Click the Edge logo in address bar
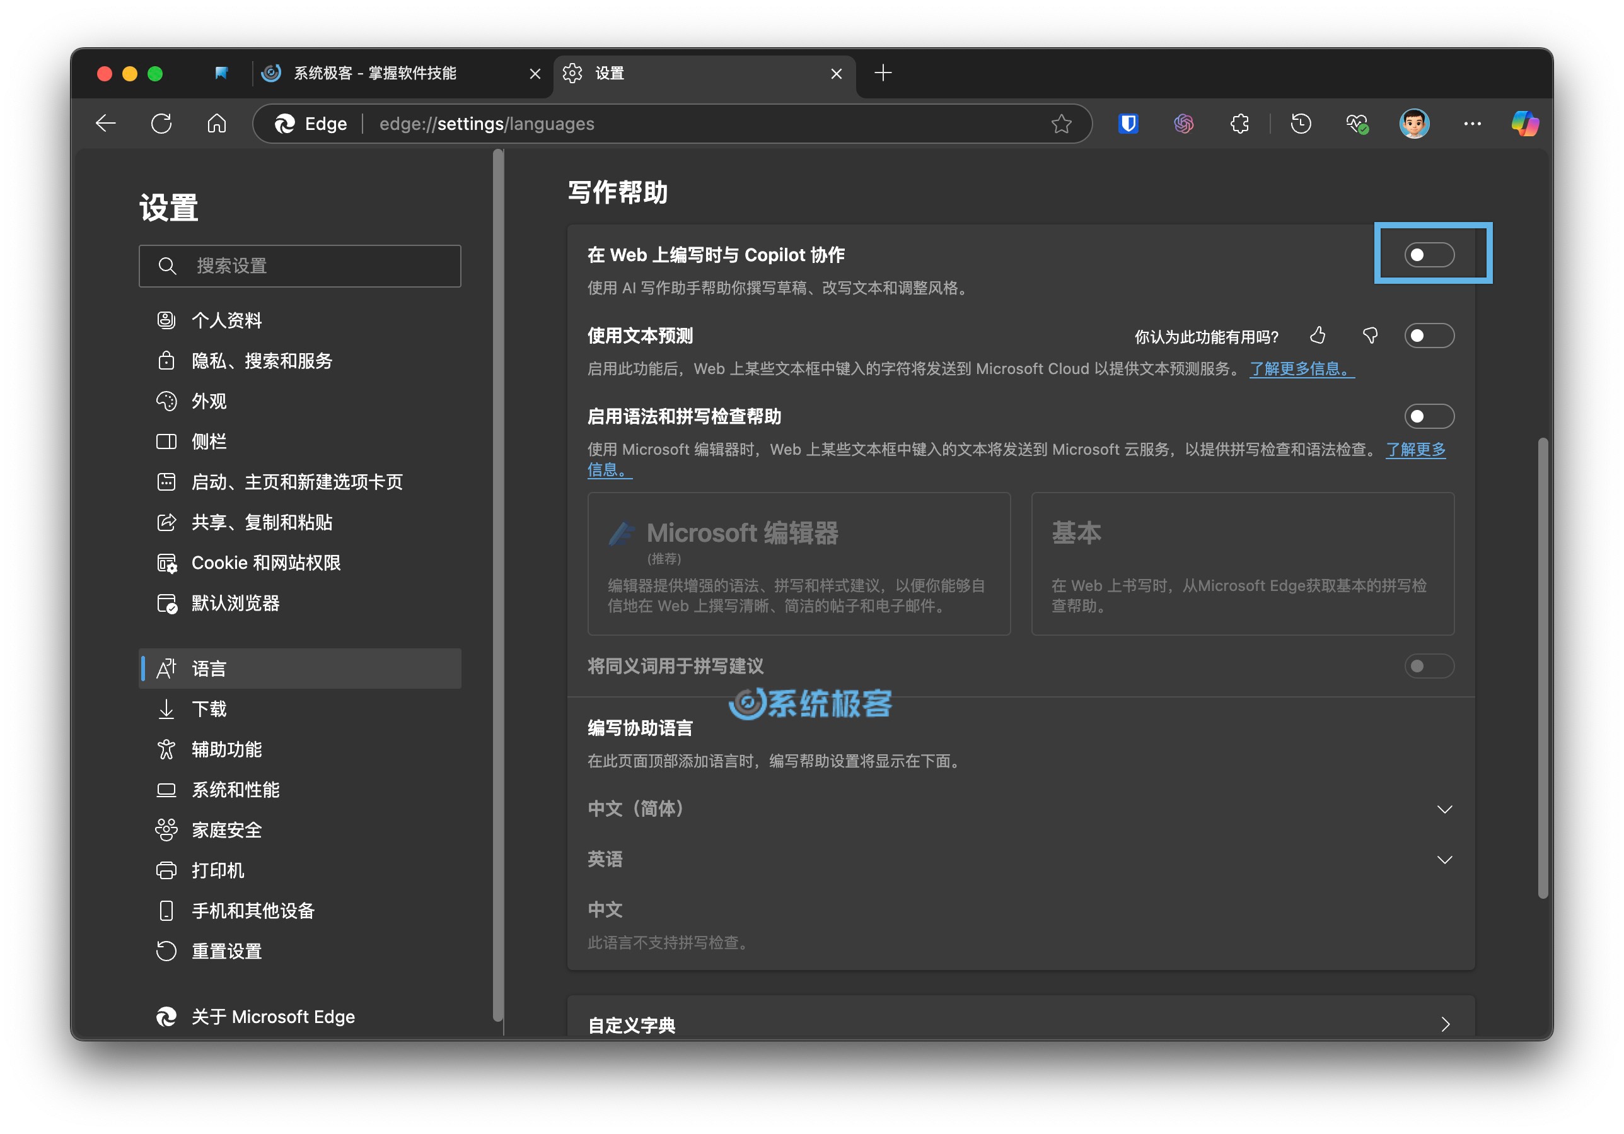This screenshot has width=1624, height=1134. coord(284,124)
